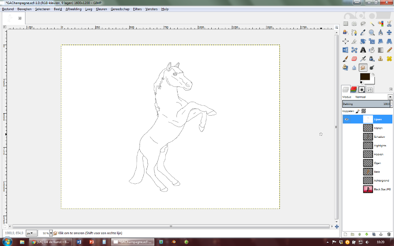Open Chrome window in the taskbar

pos(51,242)
